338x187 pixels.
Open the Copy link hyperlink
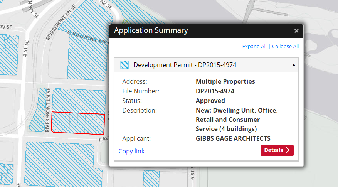point(131,151)
